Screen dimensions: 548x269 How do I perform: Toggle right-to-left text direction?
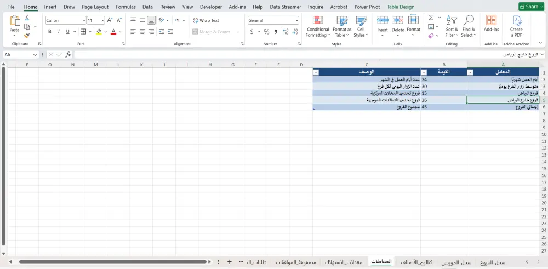[178, 20]
